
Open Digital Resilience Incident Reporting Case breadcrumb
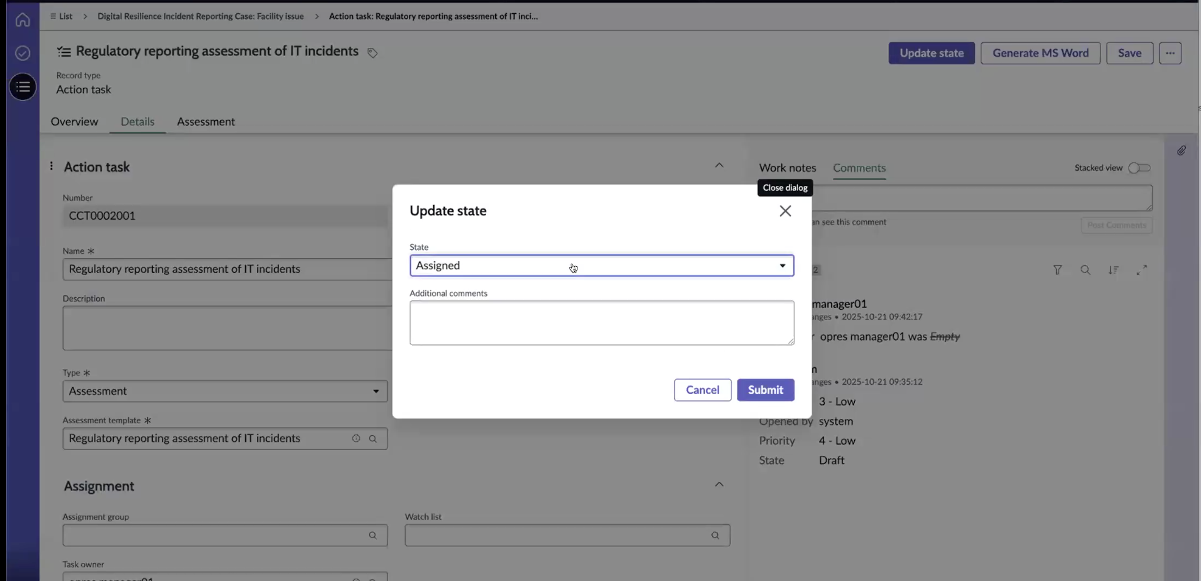(x=201, y=16)
